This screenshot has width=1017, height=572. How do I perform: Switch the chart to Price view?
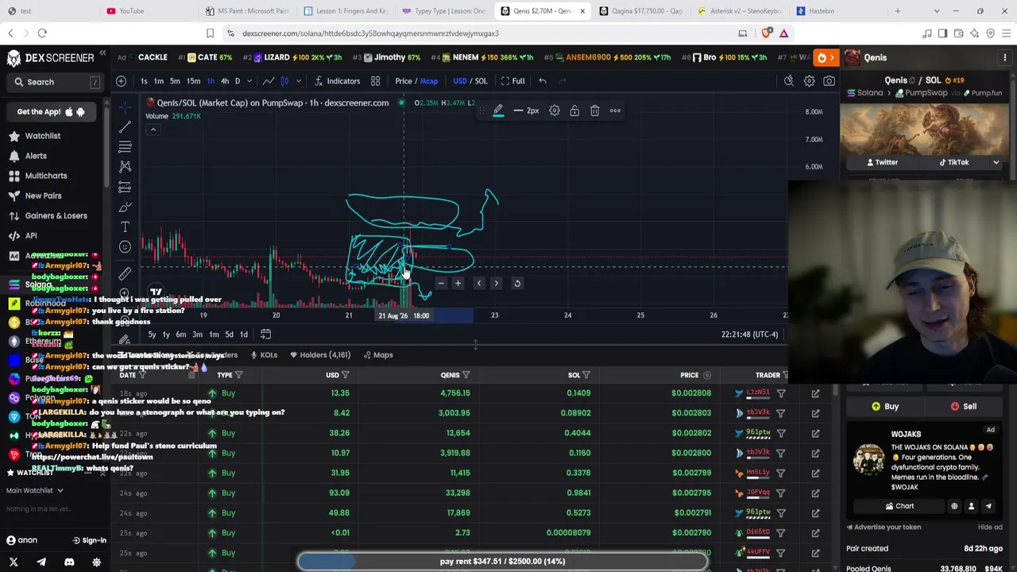coord(404,81)
